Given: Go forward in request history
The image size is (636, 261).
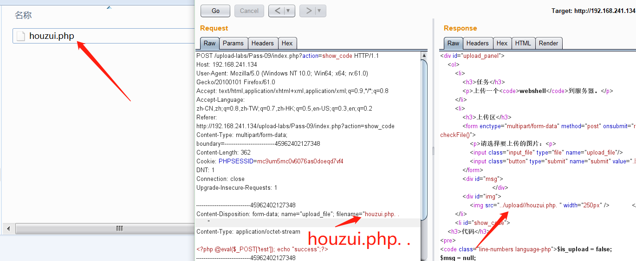Looking at the screenshot, I should click(x=309, y=11).
